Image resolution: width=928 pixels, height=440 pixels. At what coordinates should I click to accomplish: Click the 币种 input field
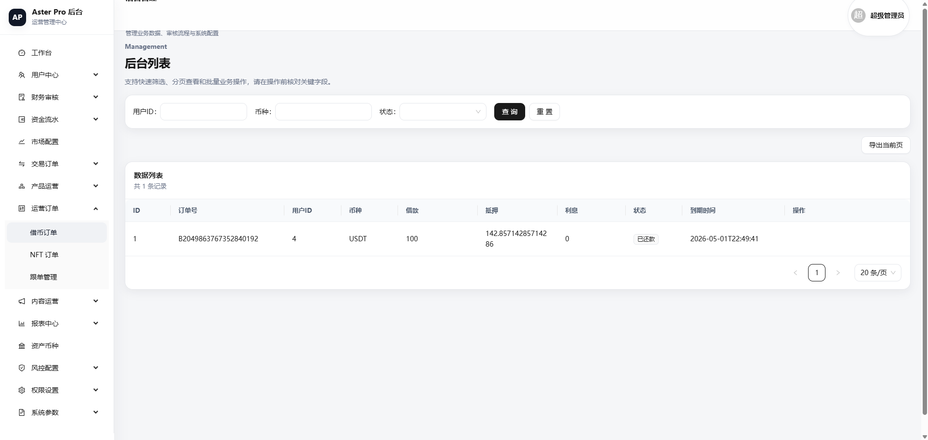tap(324, 112)
